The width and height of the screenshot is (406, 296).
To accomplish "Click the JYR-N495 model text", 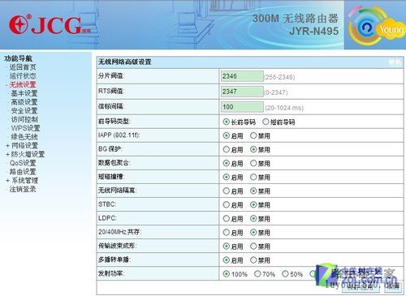I will point(313,31).
